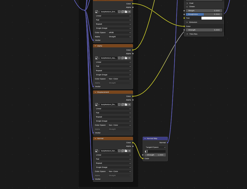Click bodytexture_Nor image name field
Image resolution: width=247 pixels, height=189 pixels.
click(109, 151)
